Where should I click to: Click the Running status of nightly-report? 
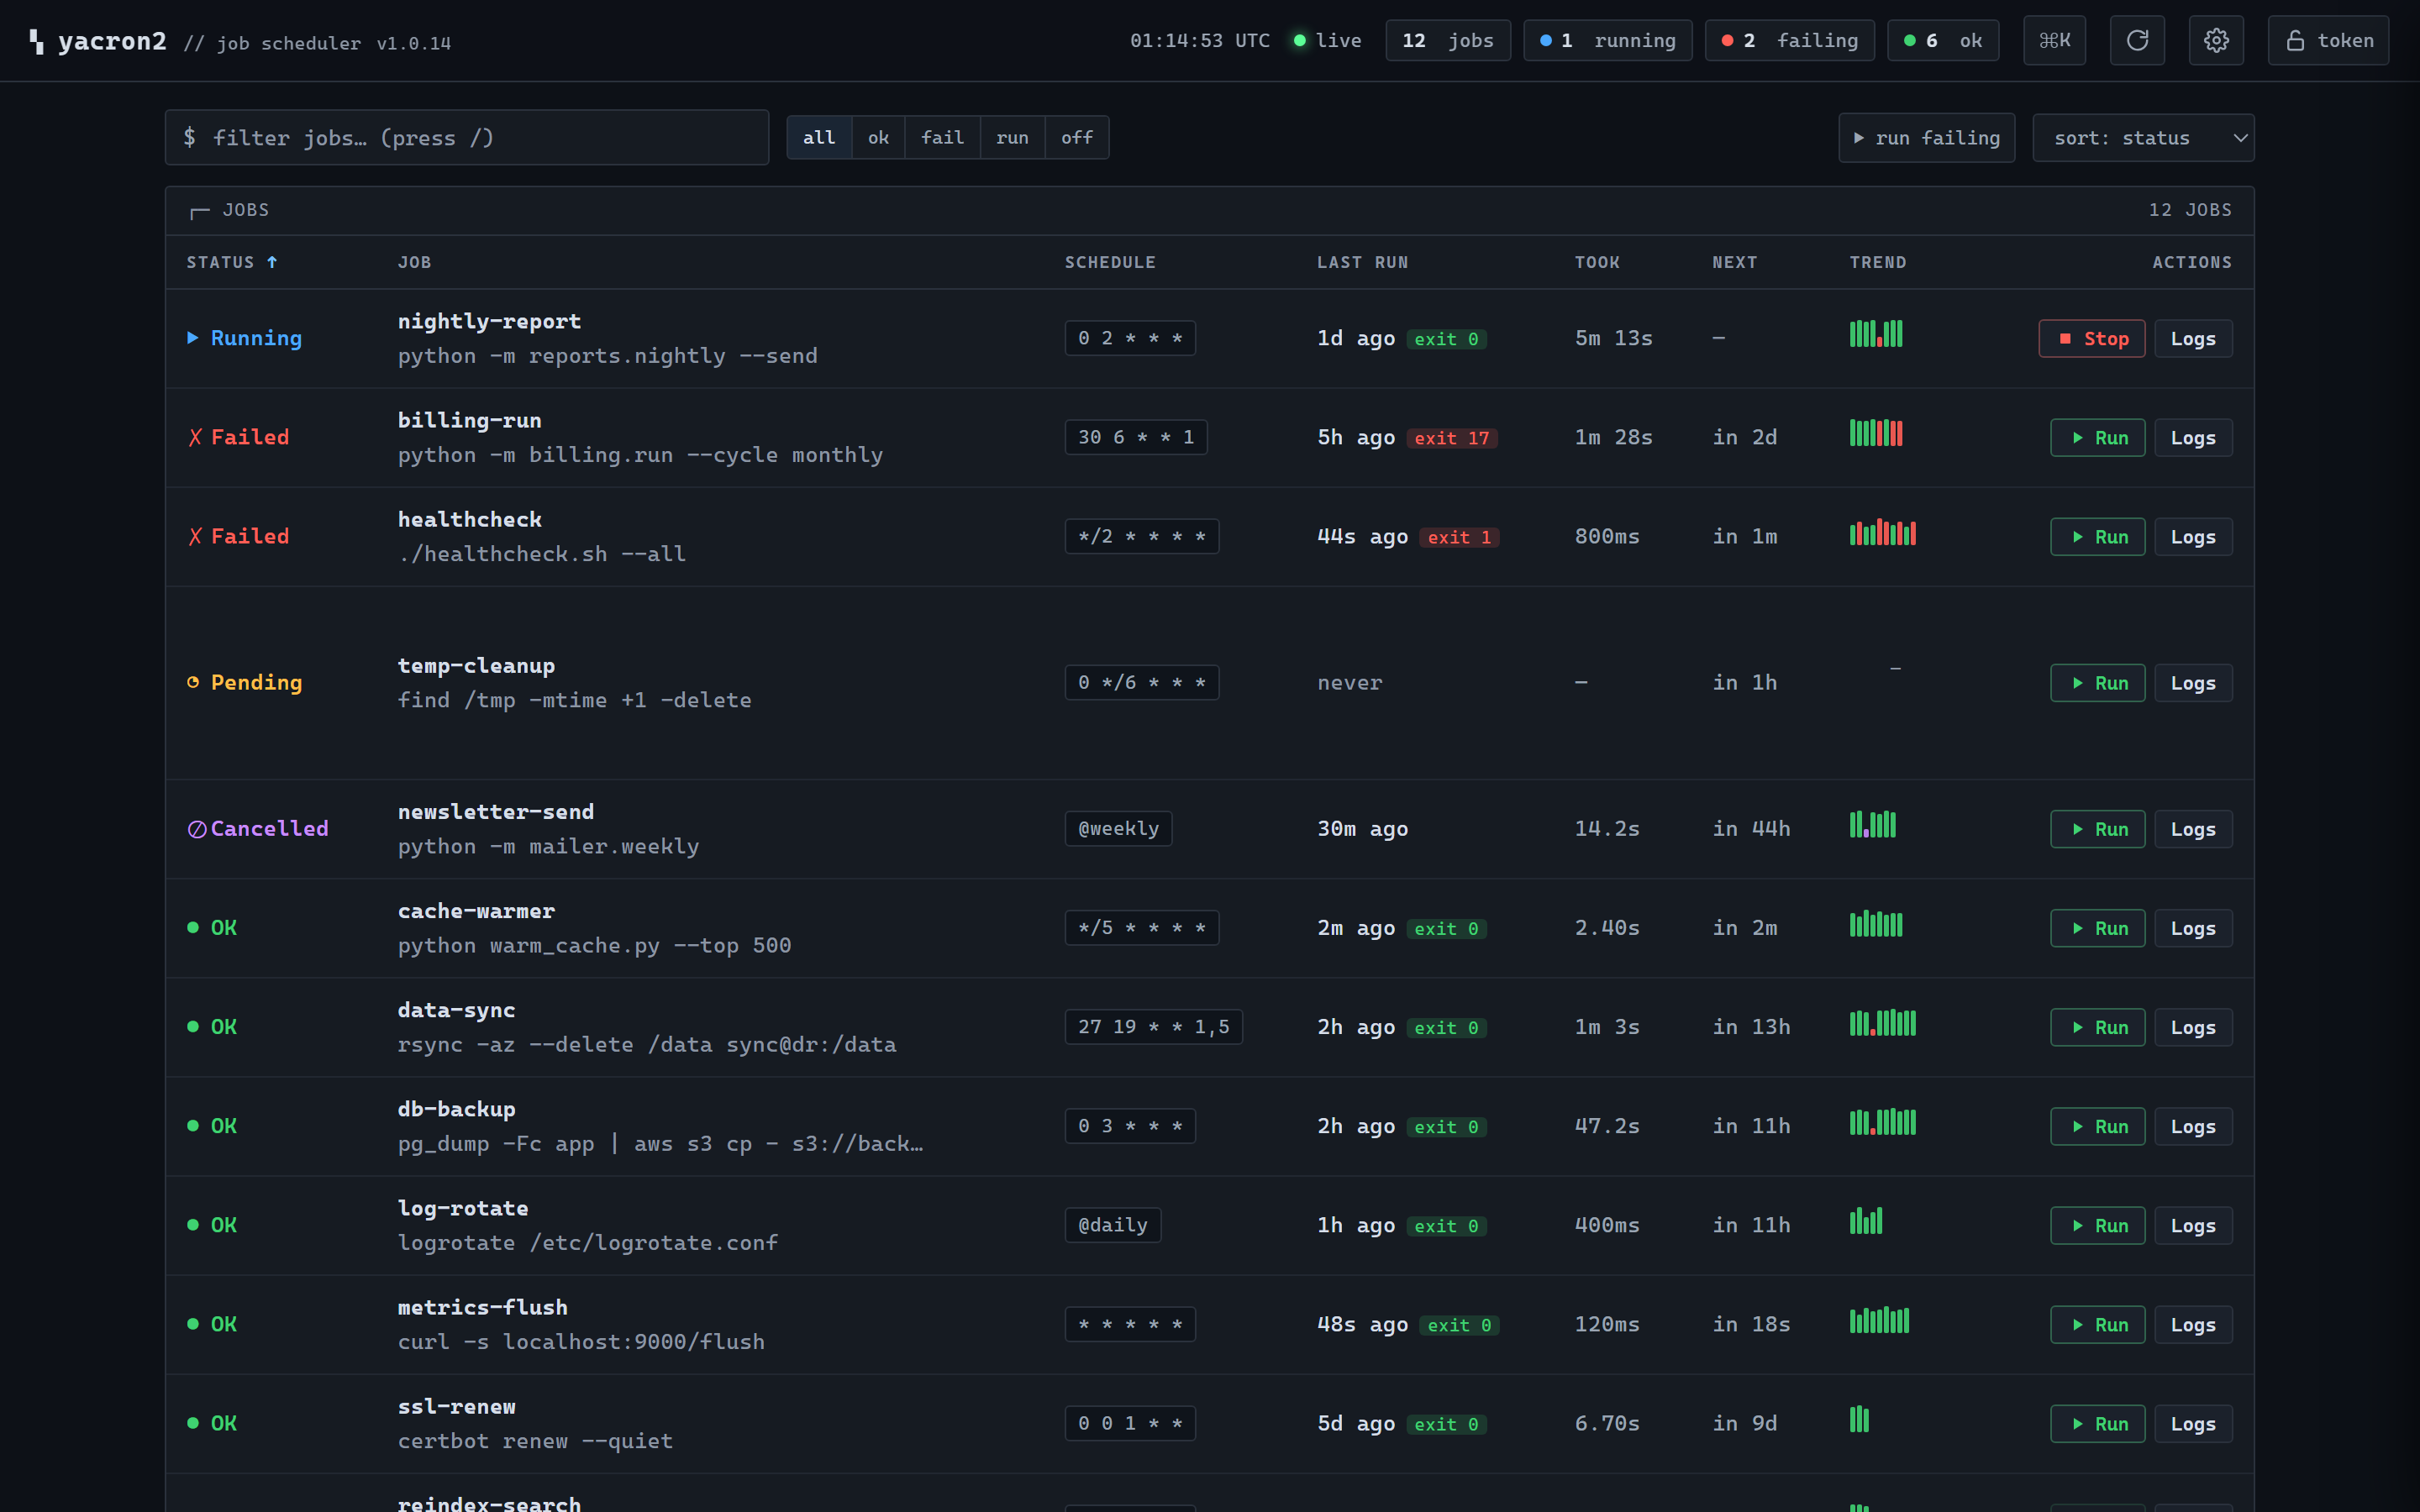click(x=244, y=338)
